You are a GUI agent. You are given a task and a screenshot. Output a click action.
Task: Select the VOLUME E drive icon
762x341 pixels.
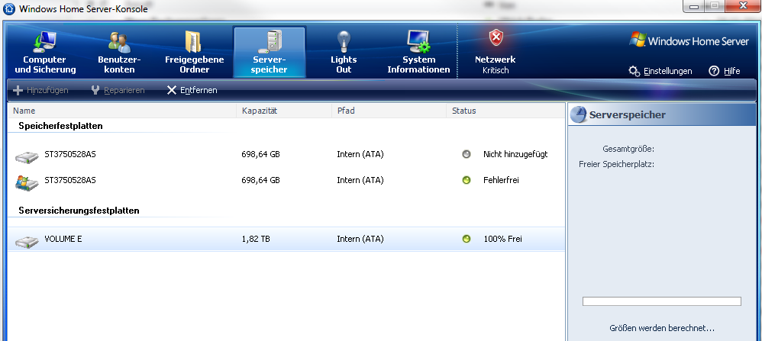(x=27, y=241)
